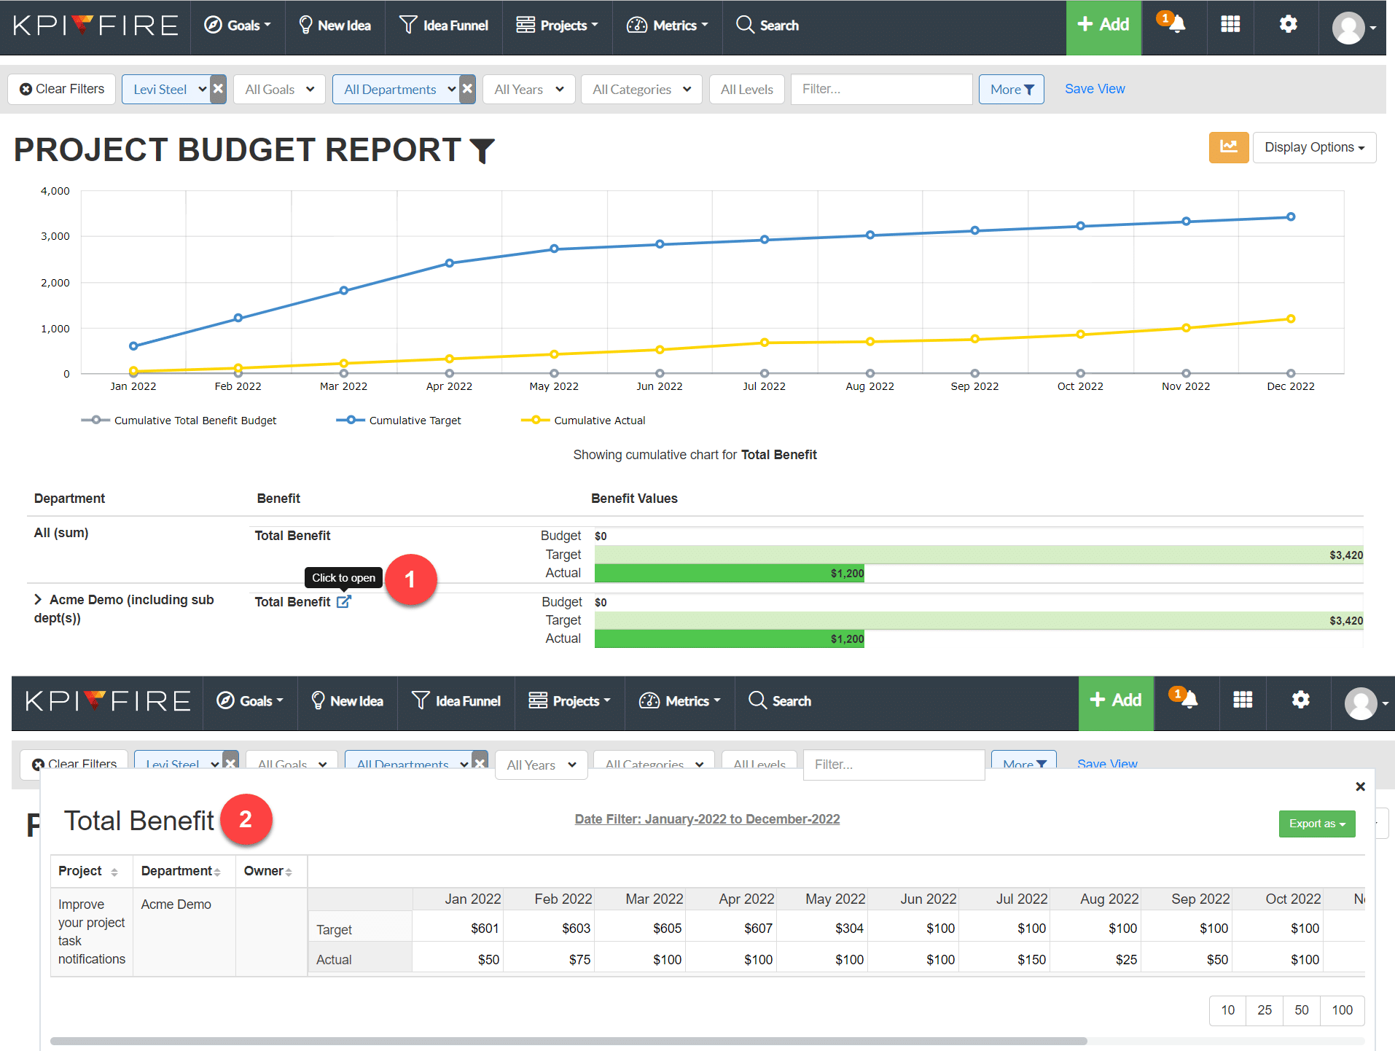Click KPI Fire logo in lower navbar
This screenshot has width=1395, height=1051.
108,701
